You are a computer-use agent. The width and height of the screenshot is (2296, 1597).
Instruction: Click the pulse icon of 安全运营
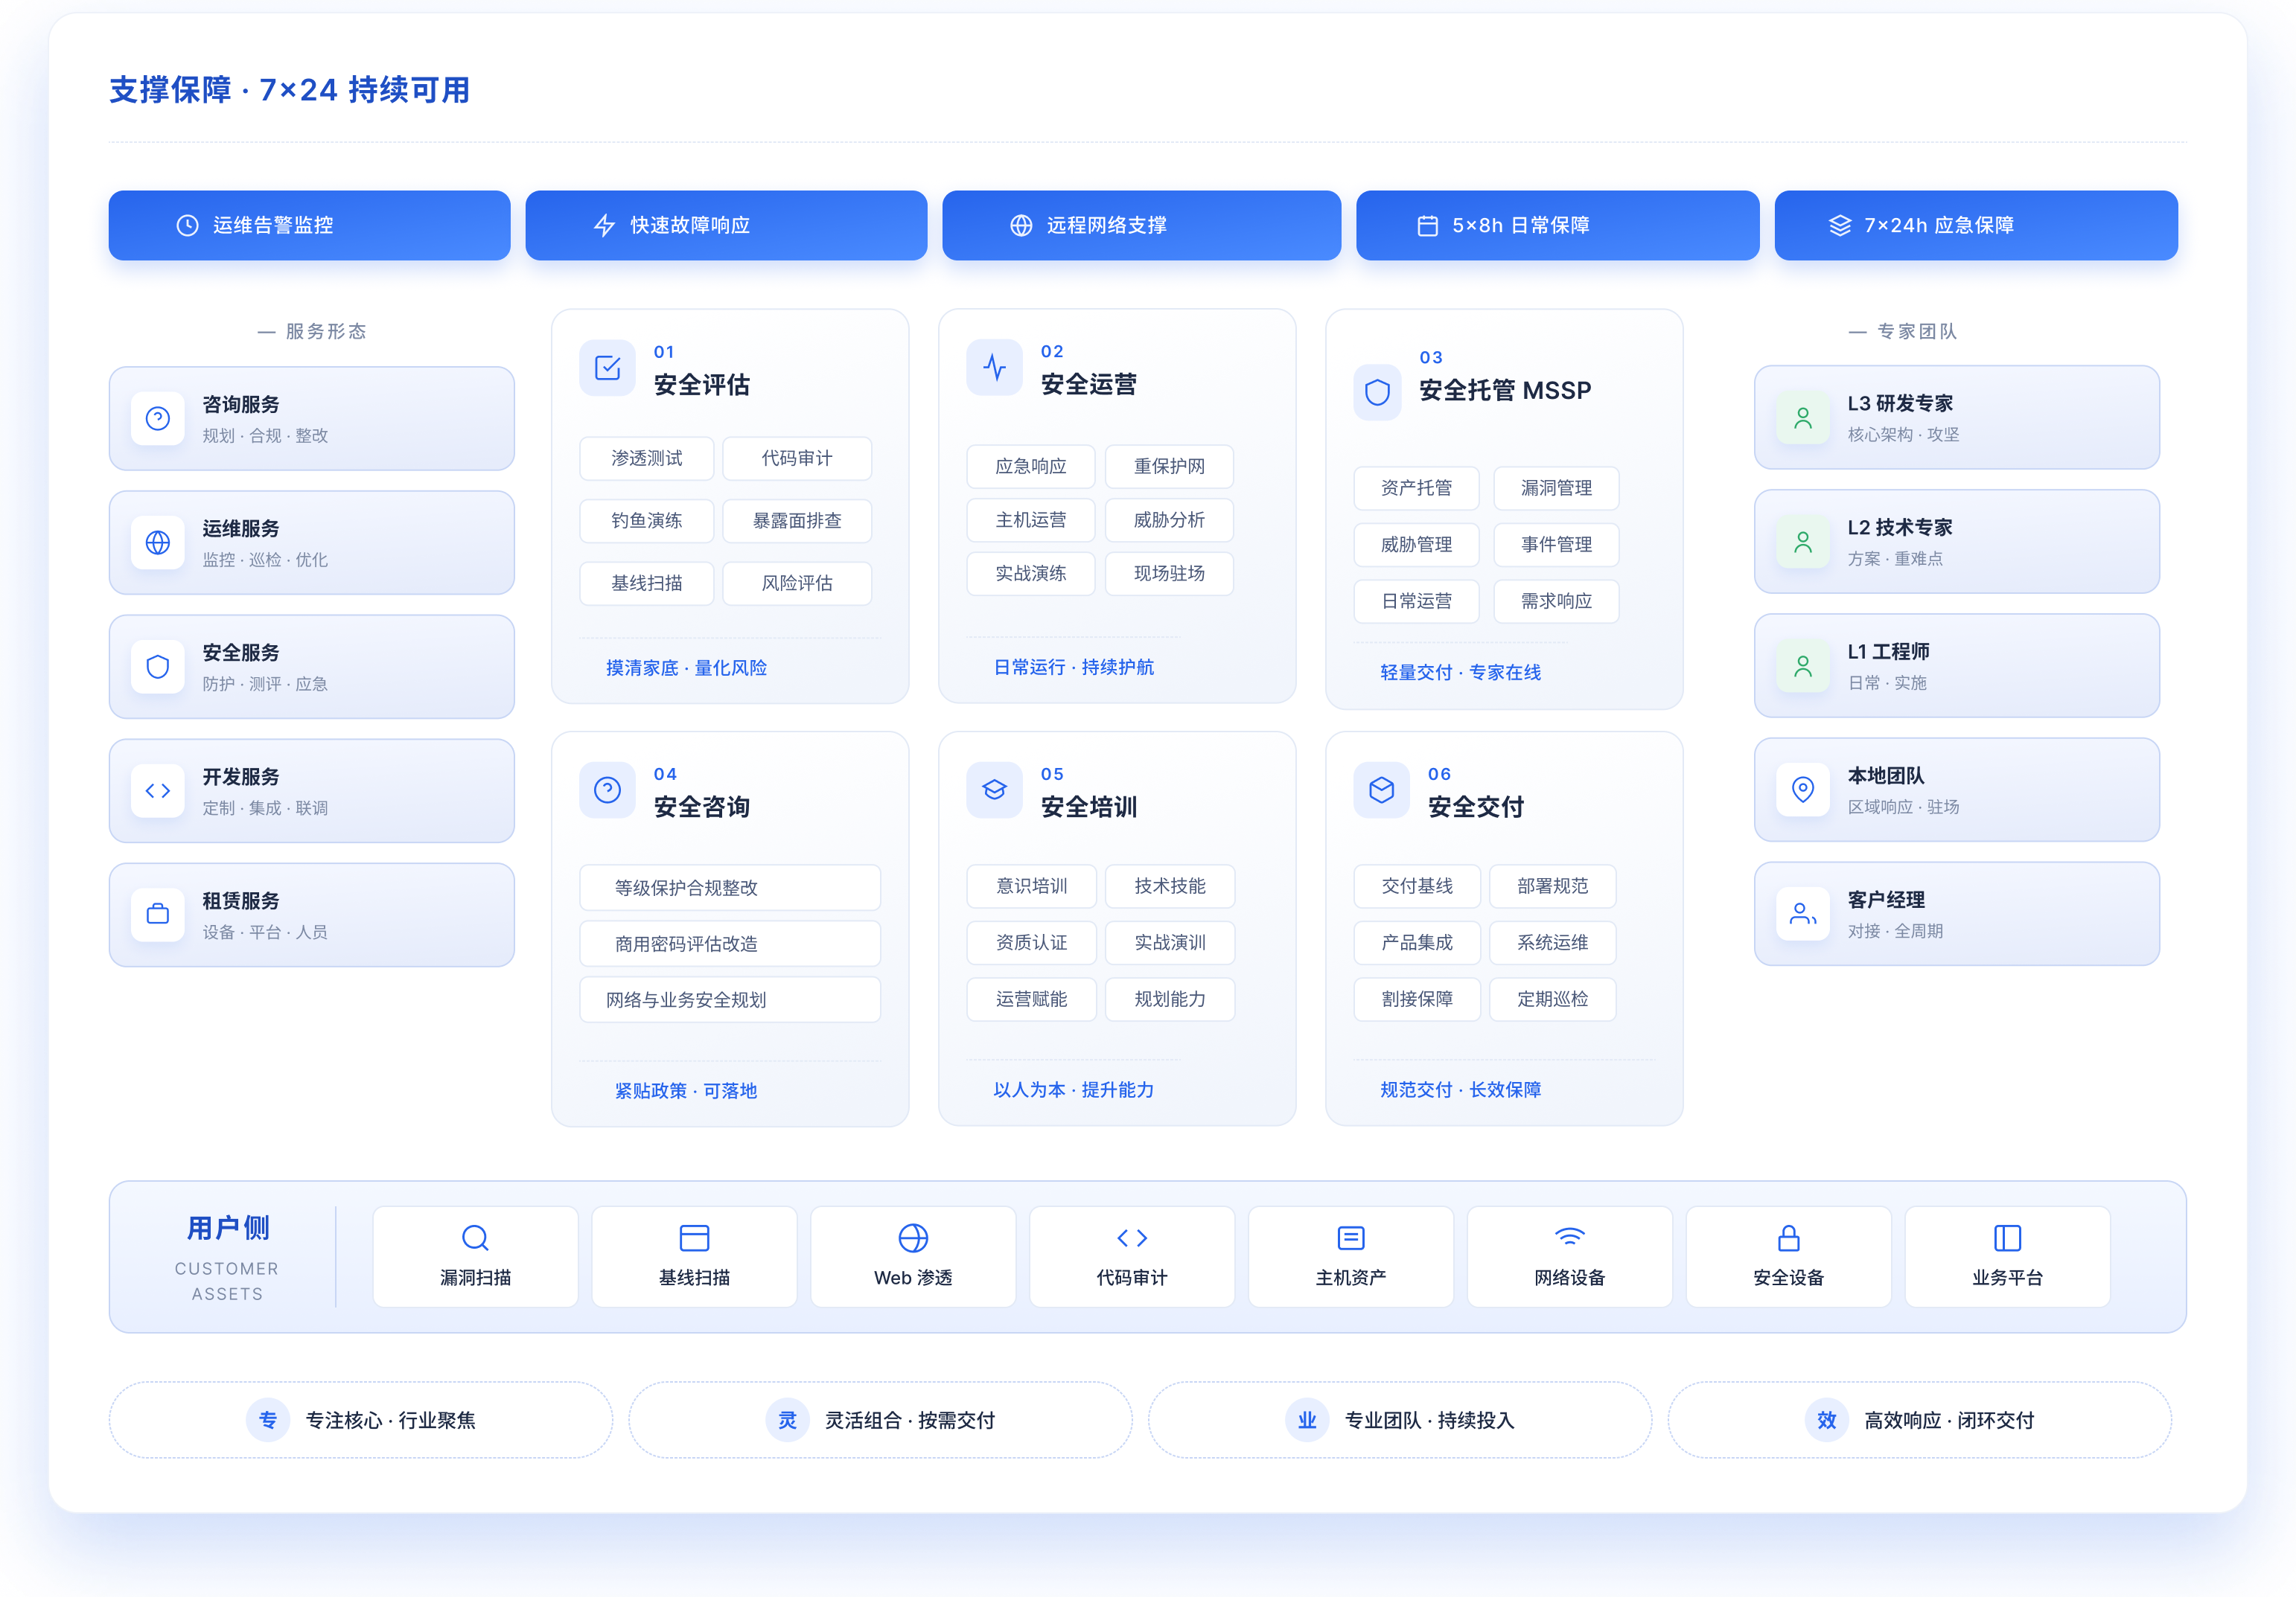(994, 368)
